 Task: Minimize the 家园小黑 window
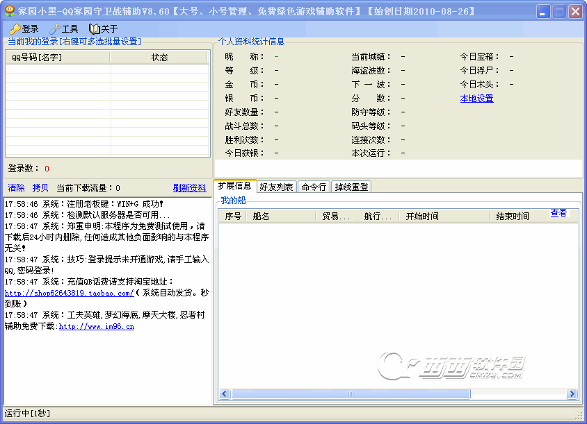[x=542, y=11]
